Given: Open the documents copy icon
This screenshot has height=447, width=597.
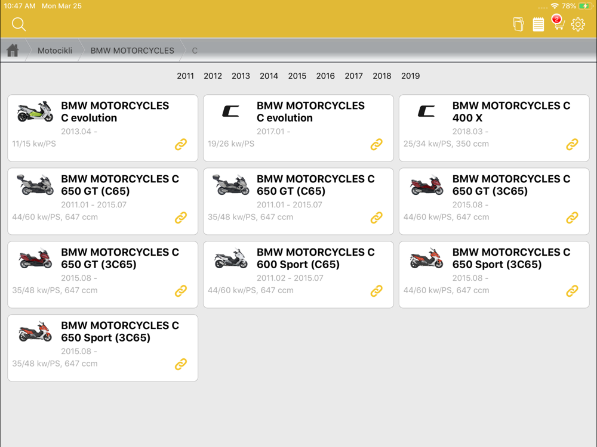Looking at the screenshot, I should coord(518,24).
